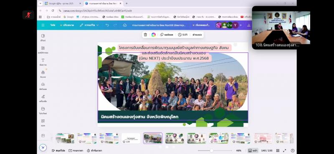Screen dimensions: 334x154
Task: Open the Y collaborator avatar
Action: pos(235,25)
